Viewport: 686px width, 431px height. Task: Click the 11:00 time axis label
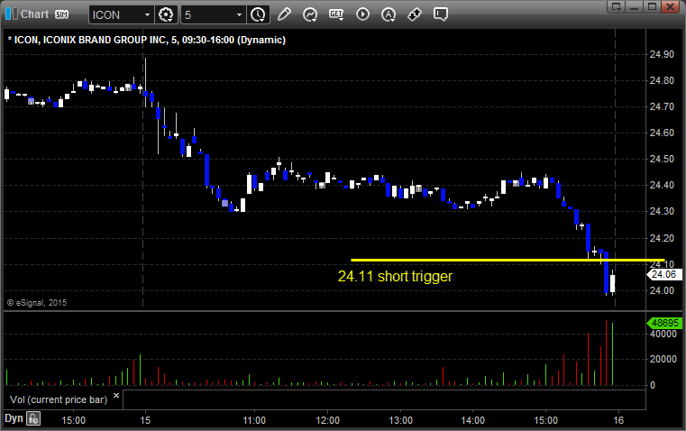point(254,420)
